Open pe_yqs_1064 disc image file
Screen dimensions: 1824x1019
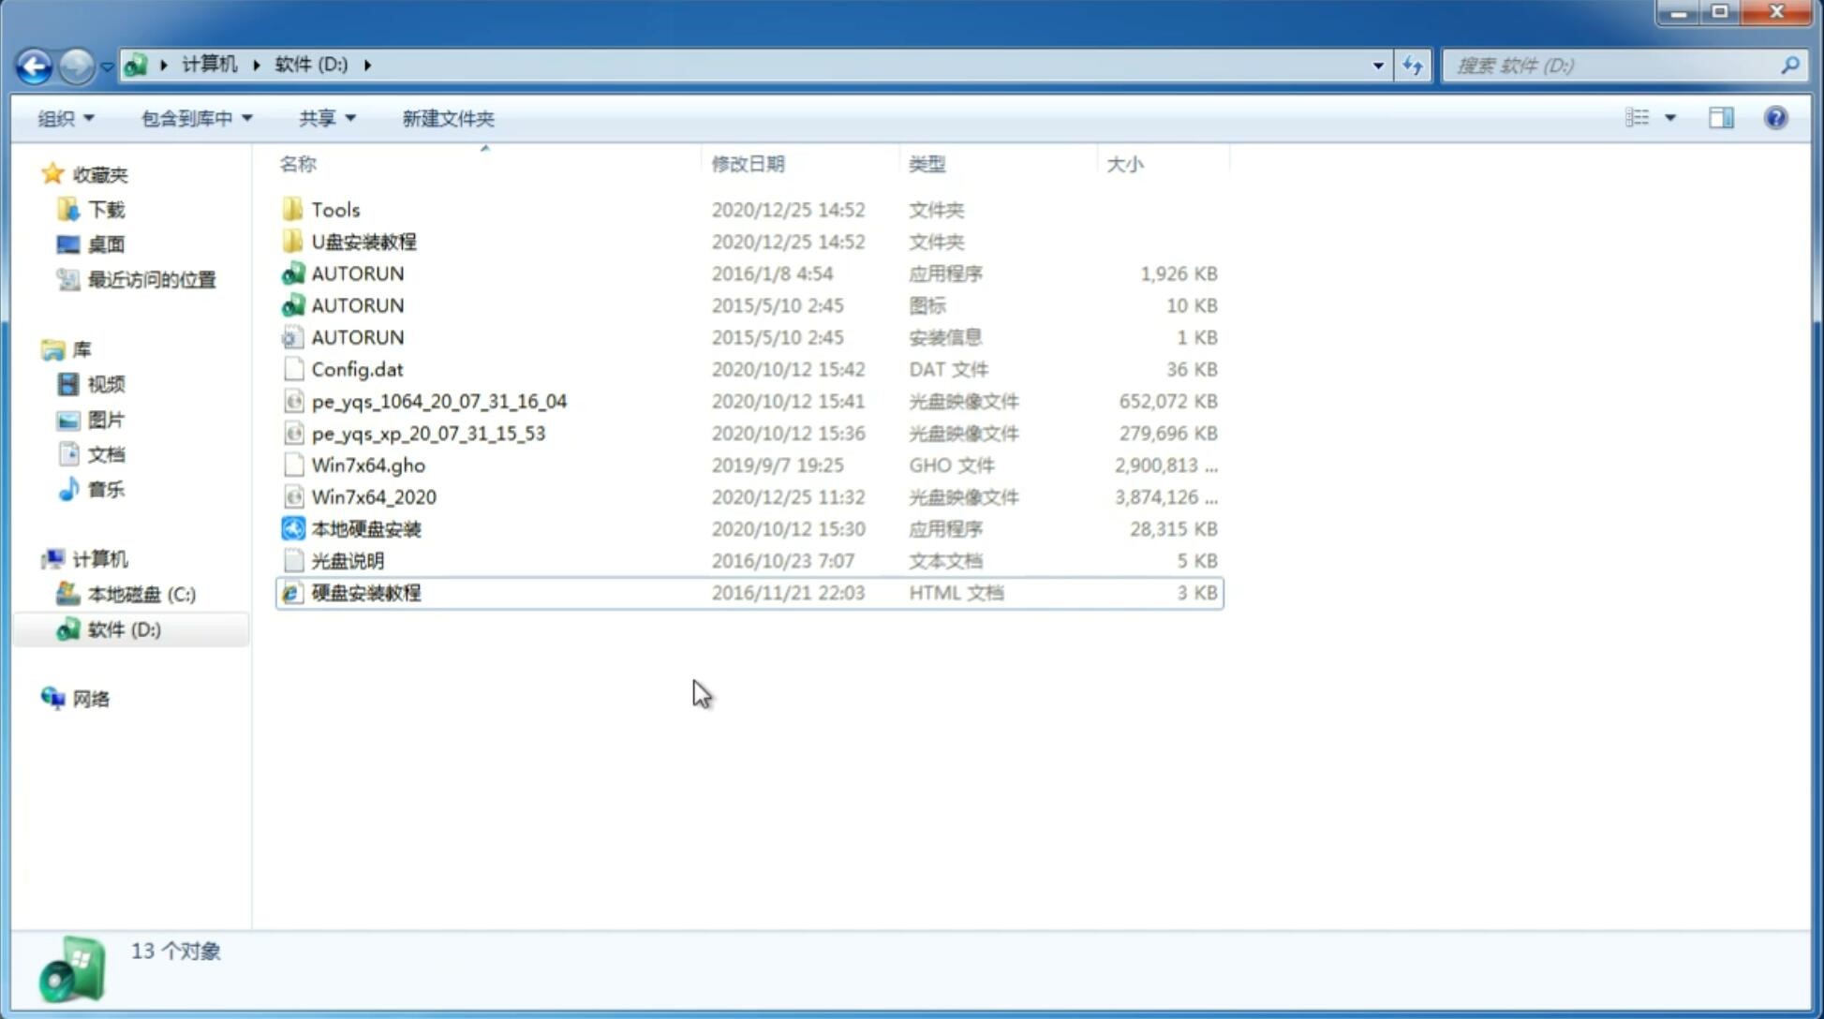[438, 401]
